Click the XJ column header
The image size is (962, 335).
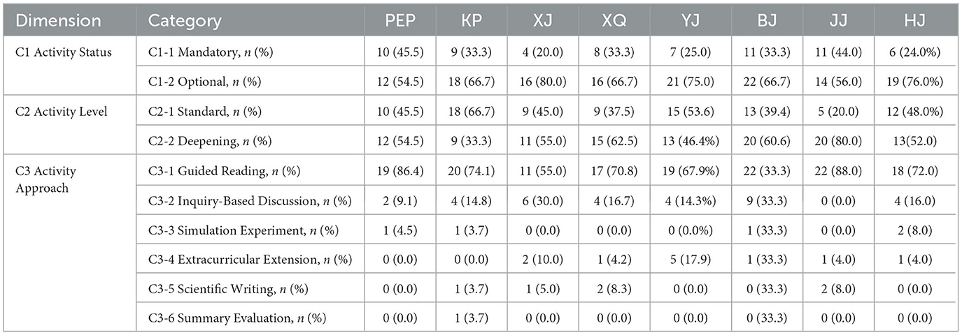(542, 21)
